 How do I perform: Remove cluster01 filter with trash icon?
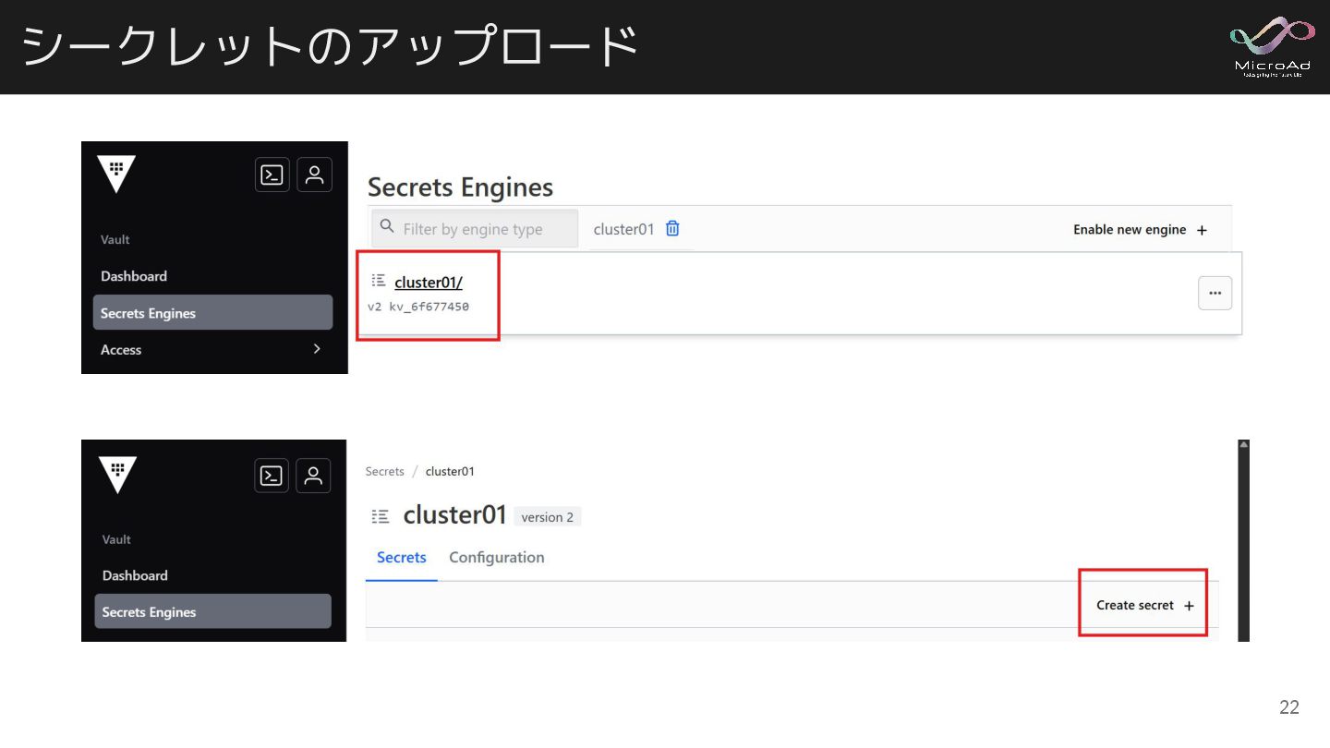click(672, 228)
